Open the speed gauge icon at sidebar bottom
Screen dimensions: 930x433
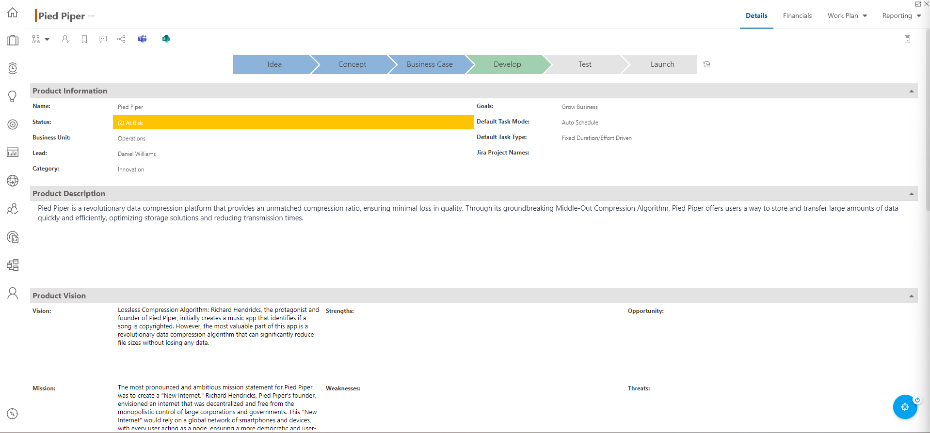13,414
